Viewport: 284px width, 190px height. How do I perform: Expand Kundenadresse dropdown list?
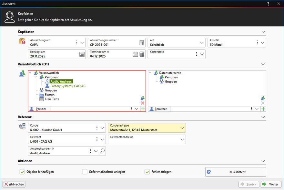(x=182, y=128)
